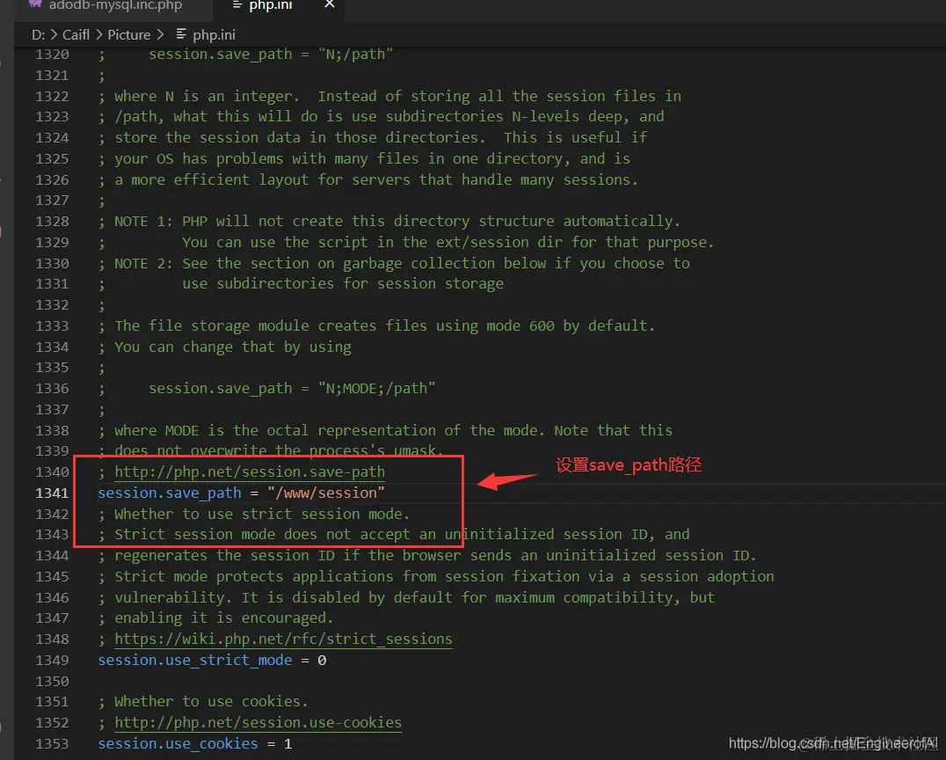The height and width of the screenshot is (760, 946).
Task: Click the file icon in breadcrumb before php.ini
Action: click(x=181, y=34)
